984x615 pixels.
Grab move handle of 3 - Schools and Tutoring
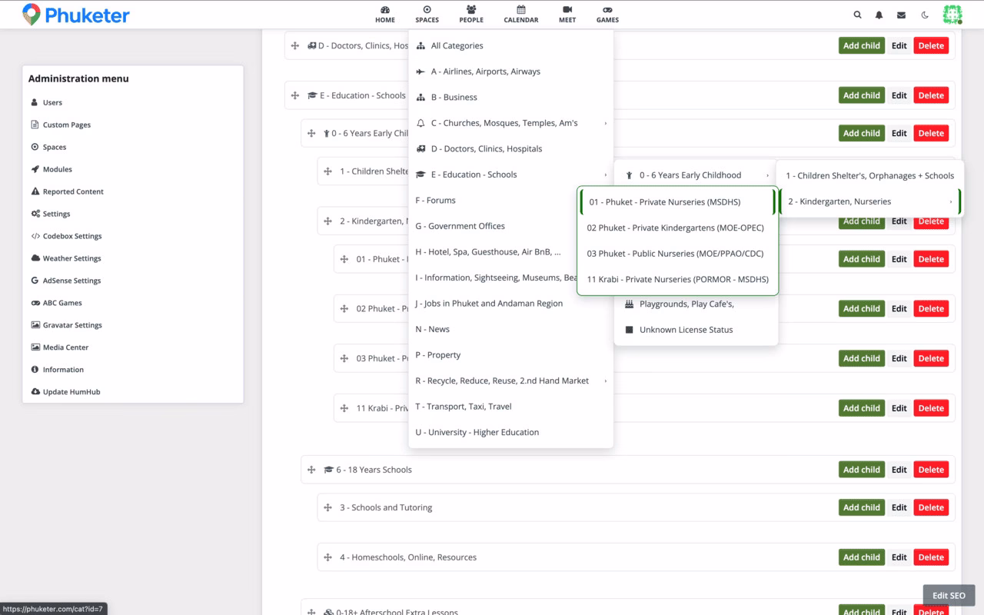point(327,507)
